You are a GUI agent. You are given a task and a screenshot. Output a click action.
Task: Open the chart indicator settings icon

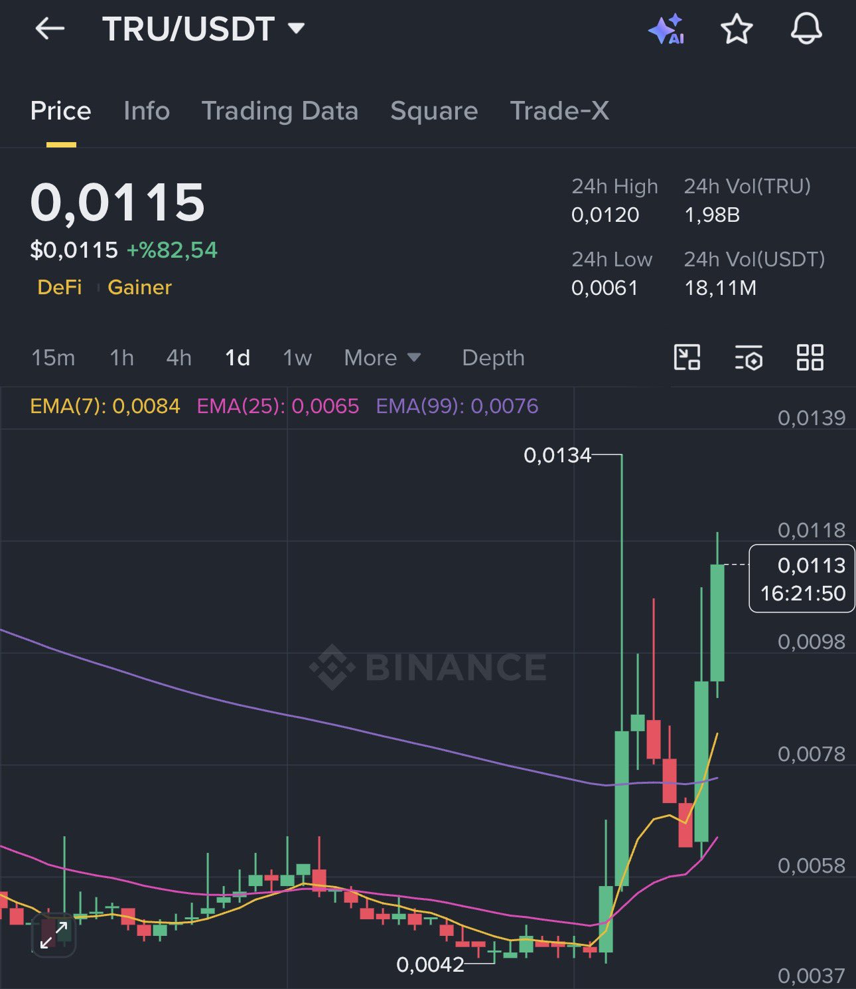[749, 357]
